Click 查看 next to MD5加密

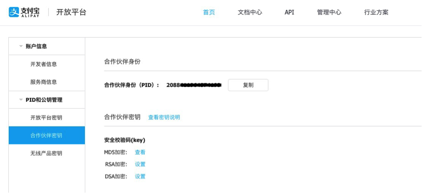coord(140,152)
